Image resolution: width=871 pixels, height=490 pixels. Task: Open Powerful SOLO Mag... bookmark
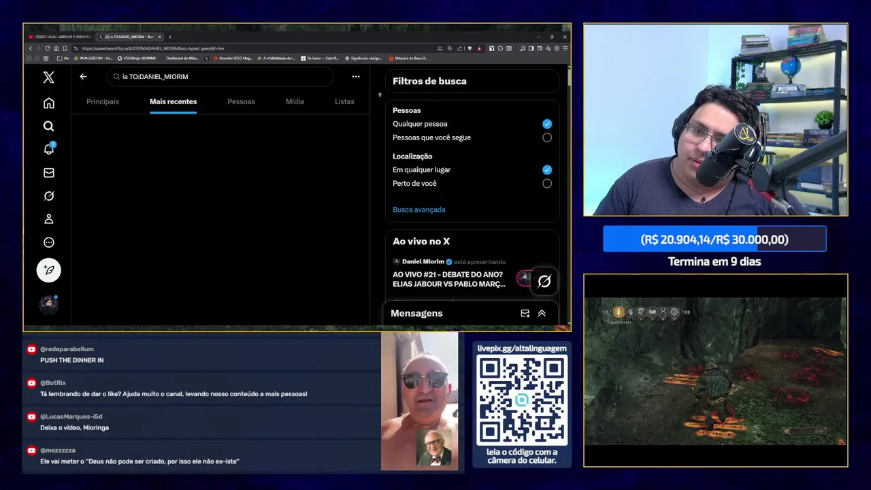[233, 59]
